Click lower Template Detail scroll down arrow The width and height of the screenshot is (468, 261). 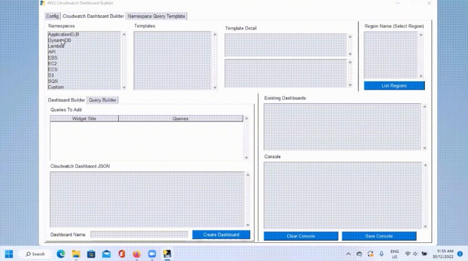(x=350, y=85)
